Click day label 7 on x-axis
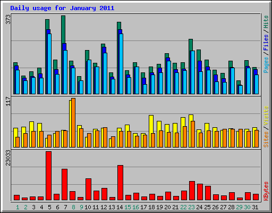The image size is (272, 213). (65, 207)
